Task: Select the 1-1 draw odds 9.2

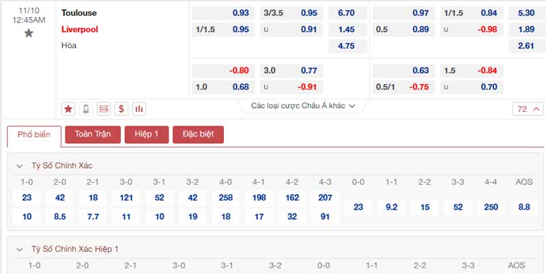Action: (391, 207)
